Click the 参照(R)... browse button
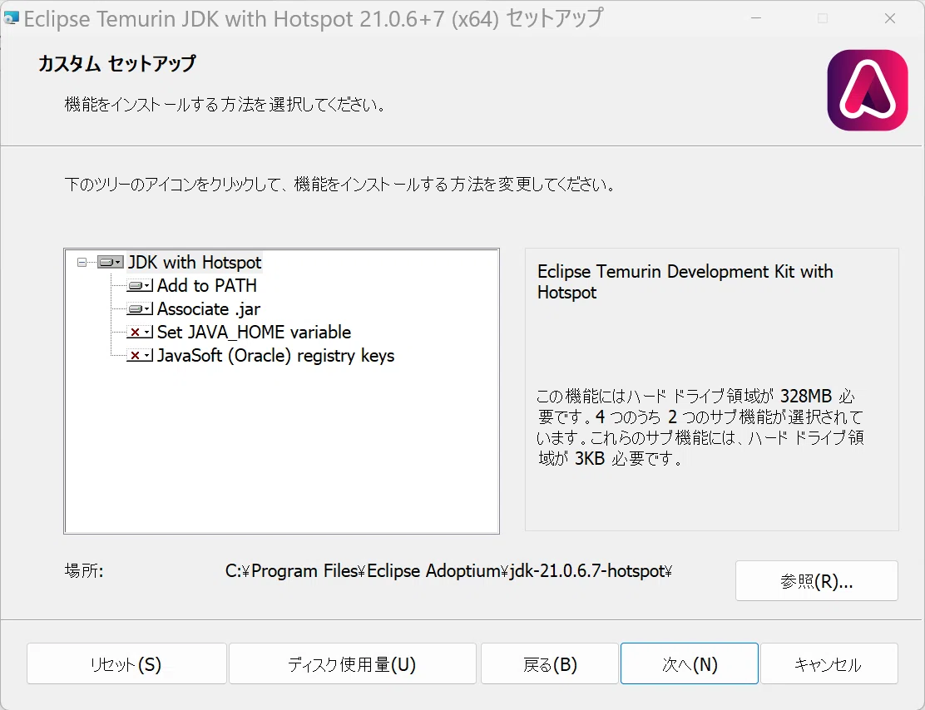Screen dimensions: 925x710 coord(817,581)
